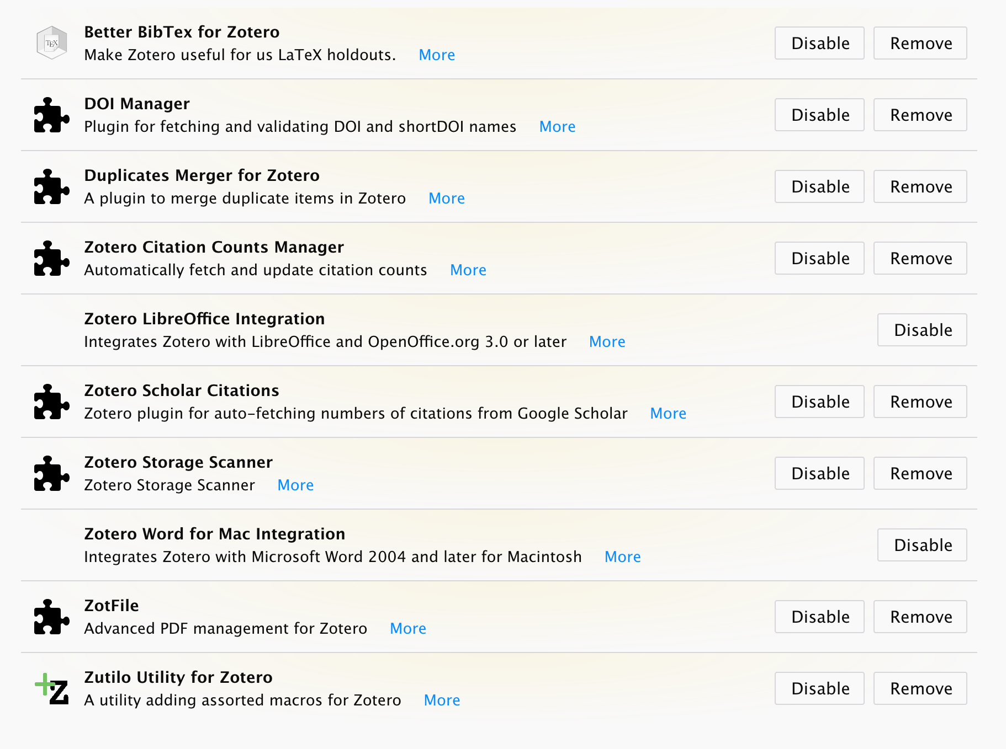Open More link for Citation Counts Manager
This screenshot has height=749, width=1006.
coord(468,270)
